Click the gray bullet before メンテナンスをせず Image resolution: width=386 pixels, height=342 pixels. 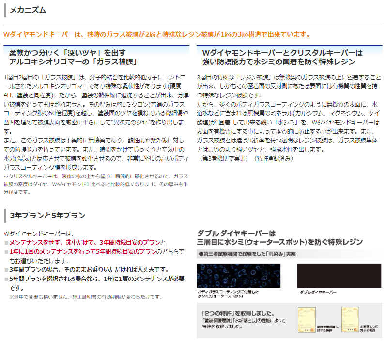pos(7,243)
